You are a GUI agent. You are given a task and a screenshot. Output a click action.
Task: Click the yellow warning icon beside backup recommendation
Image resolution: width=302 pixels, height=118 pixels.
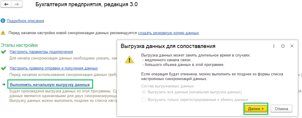3,33
